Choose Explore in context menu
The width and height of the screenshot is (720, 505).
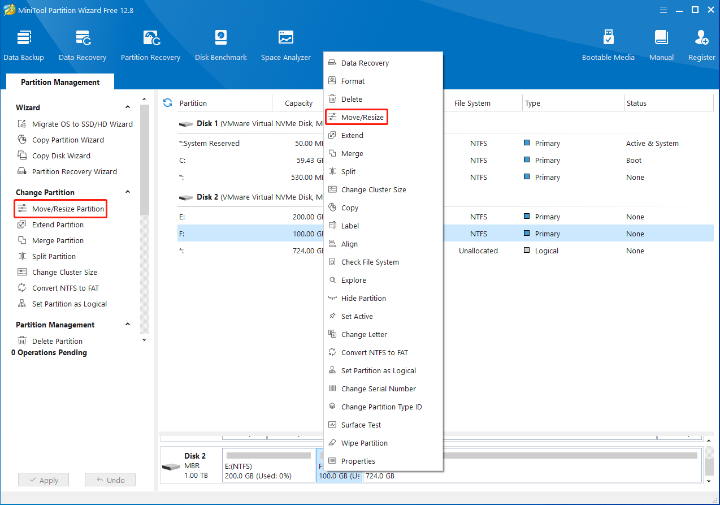[x=383, y=280]
